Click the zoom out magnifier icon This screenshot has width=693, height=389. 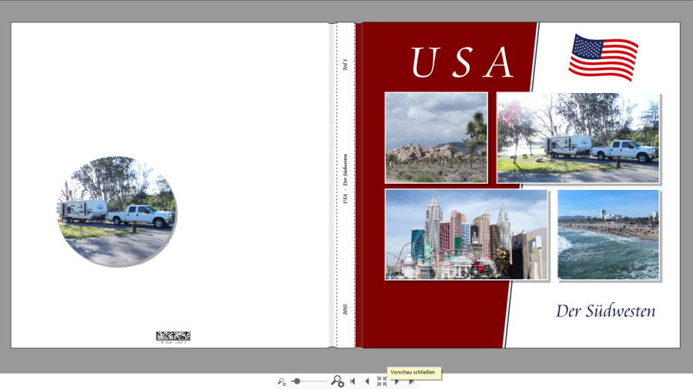point(282,381)
